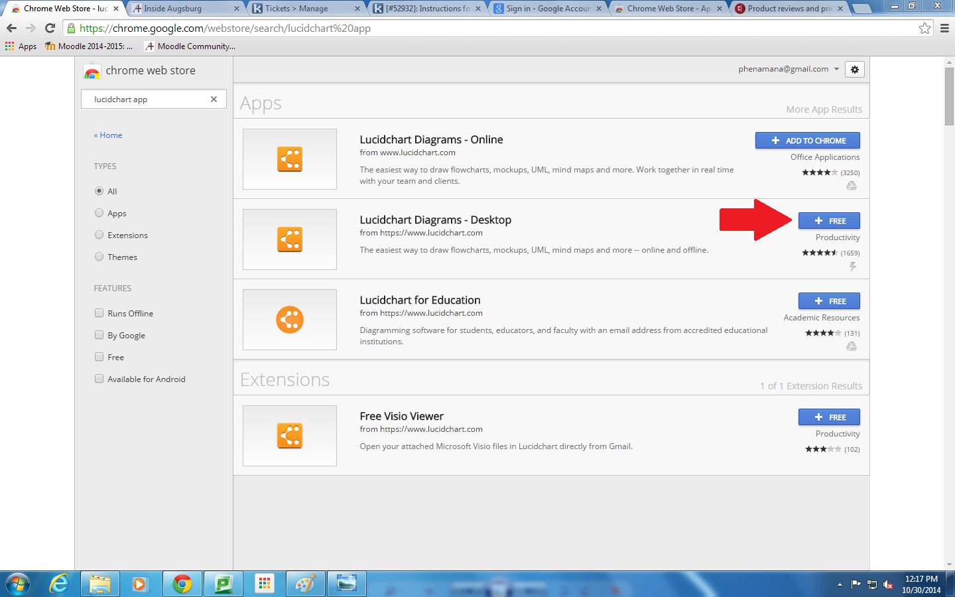Go back via the « Home link
Image resolution: width=955 pixels, height=597 pixels.
coord(108,135)
